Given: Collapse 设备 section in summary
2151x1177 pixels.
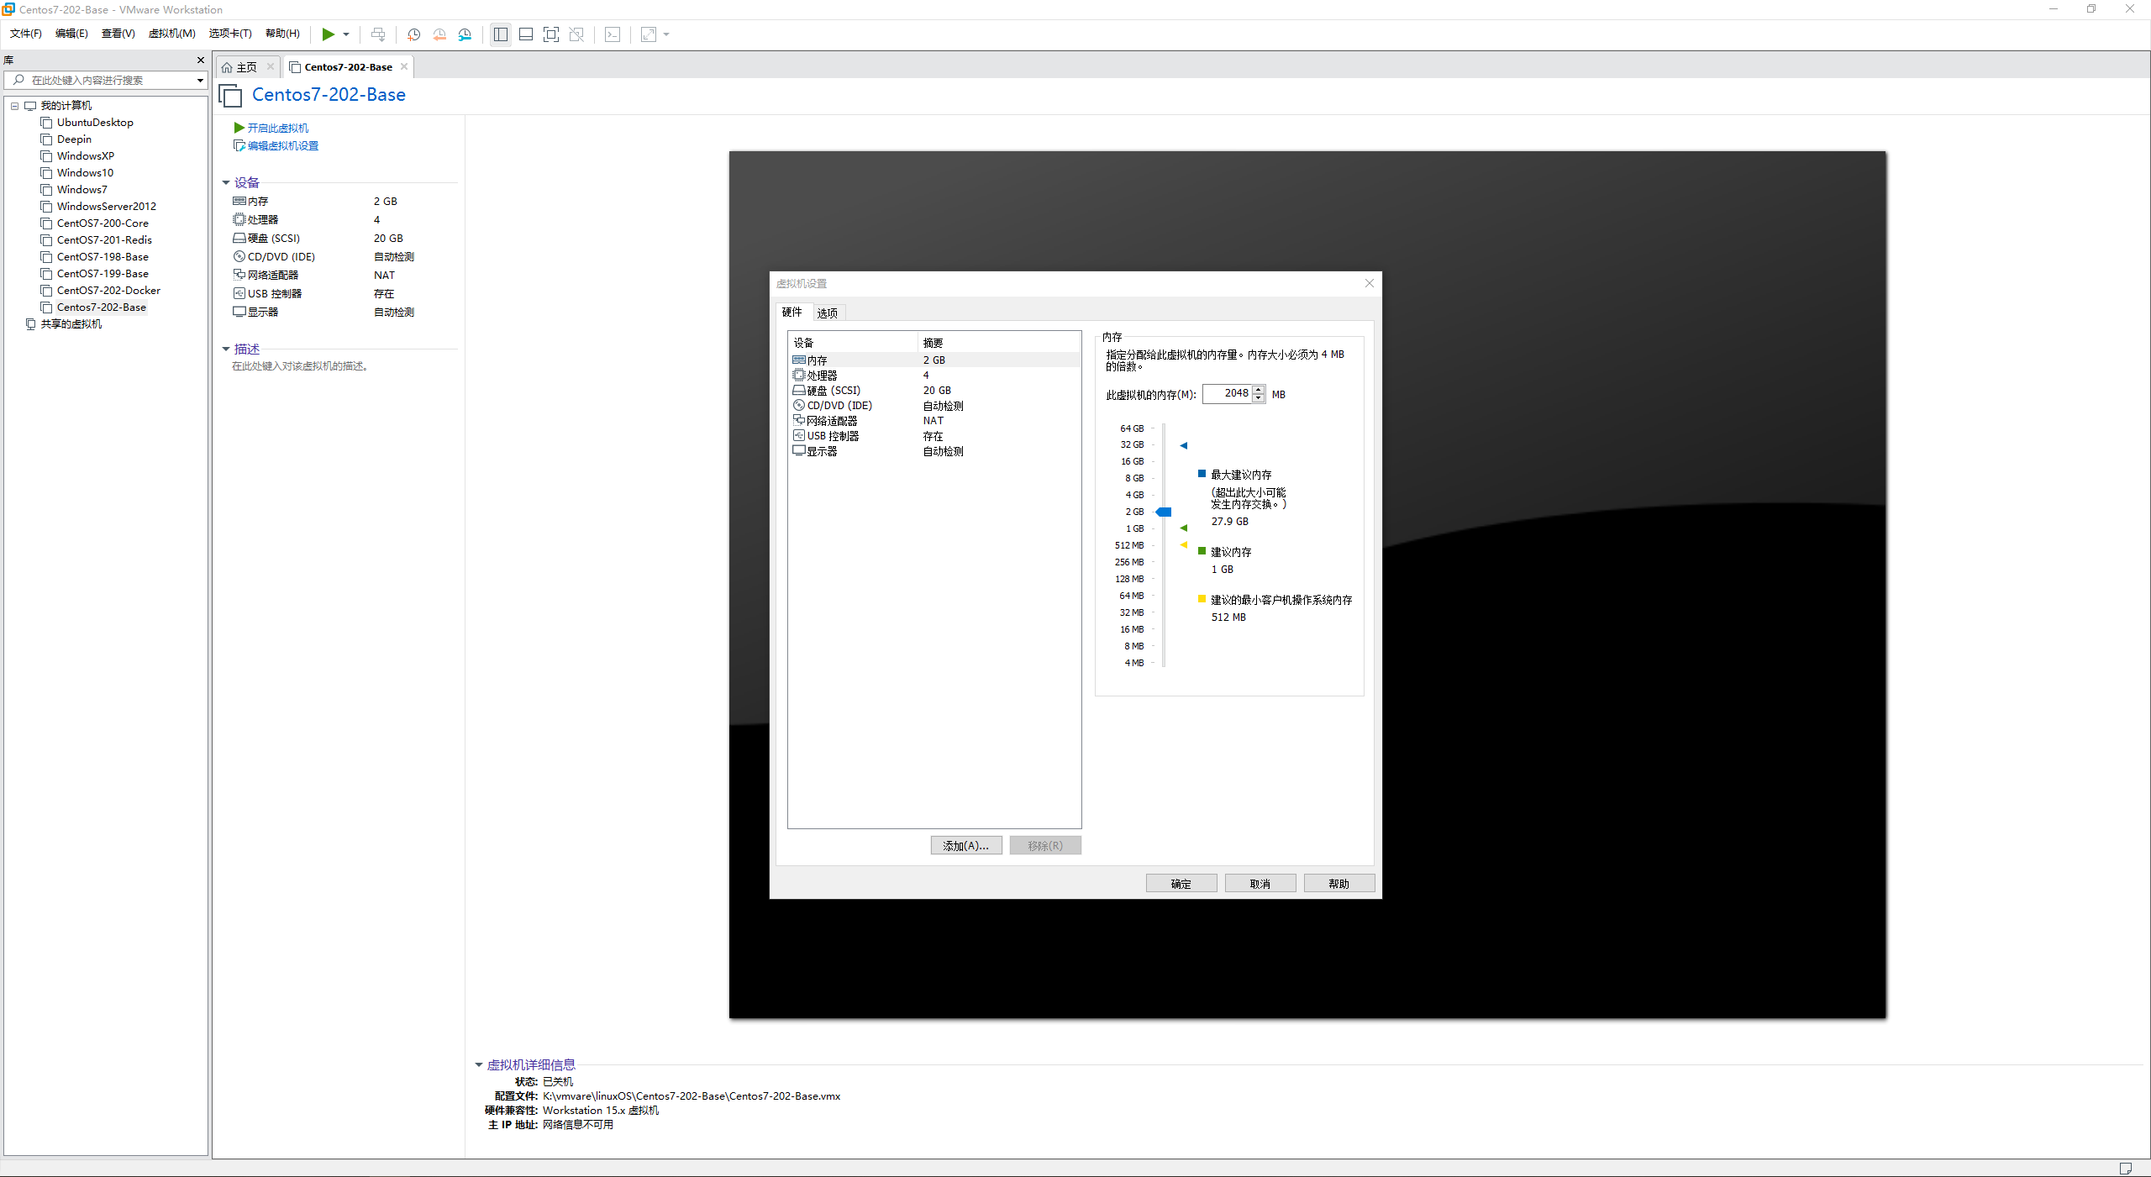Looking at the screenshot, I should pos(226,182).
